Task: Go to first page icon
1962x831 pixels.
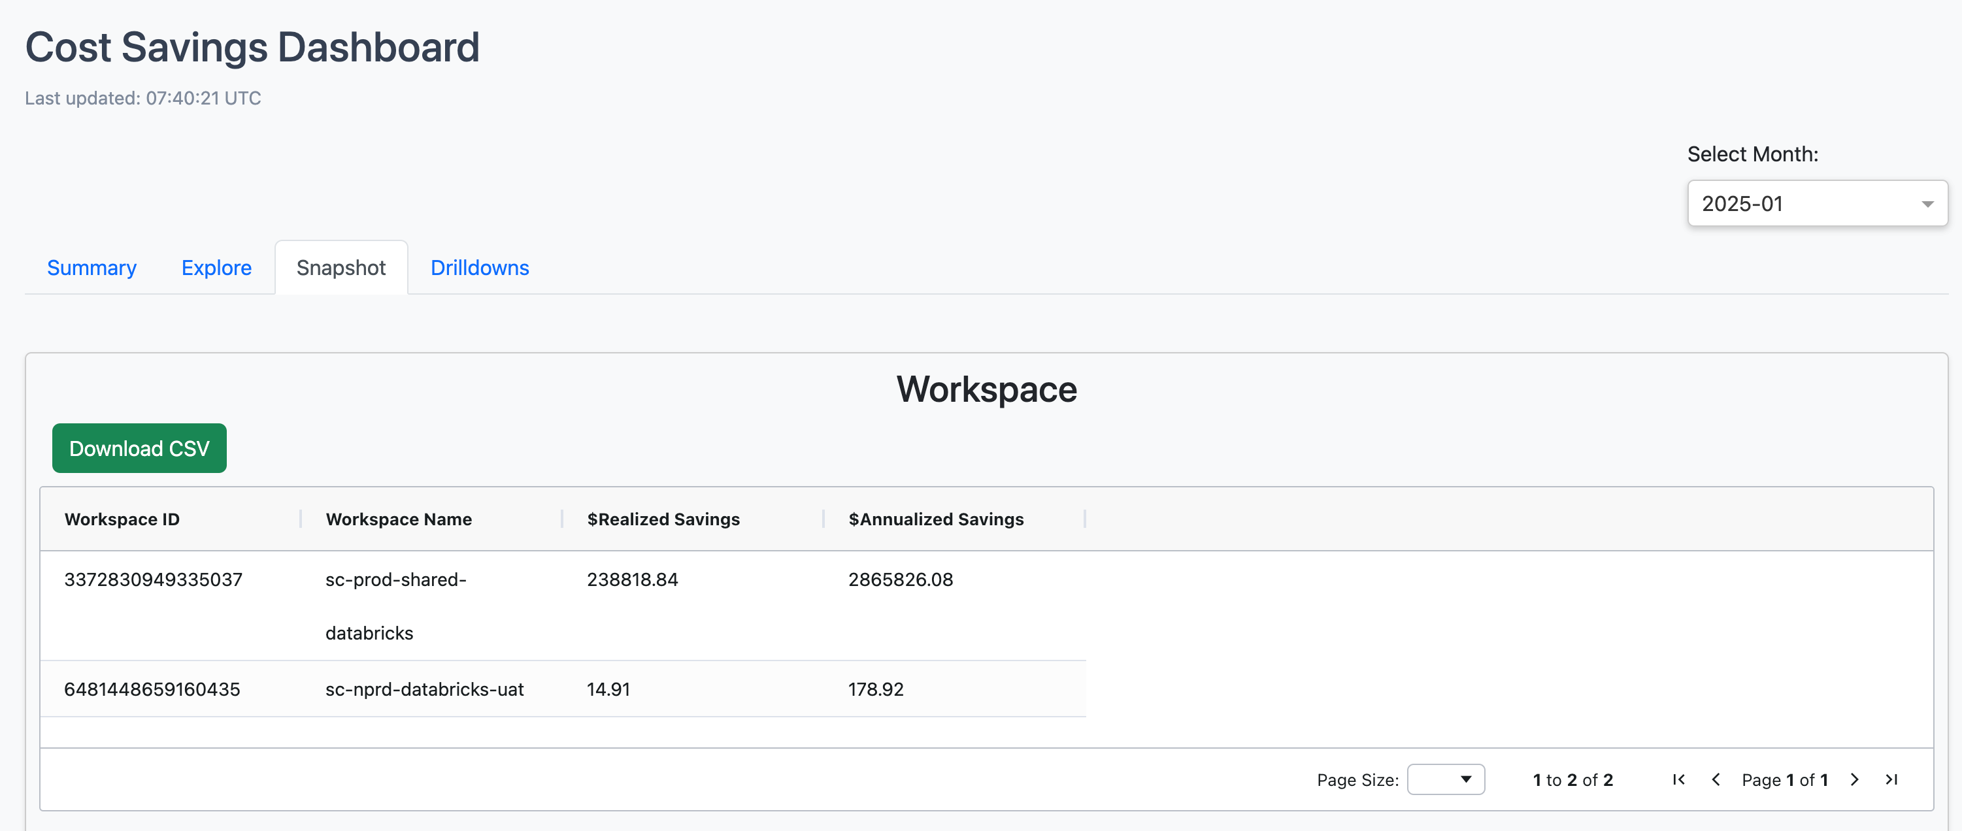Action: coord(1678,779)
